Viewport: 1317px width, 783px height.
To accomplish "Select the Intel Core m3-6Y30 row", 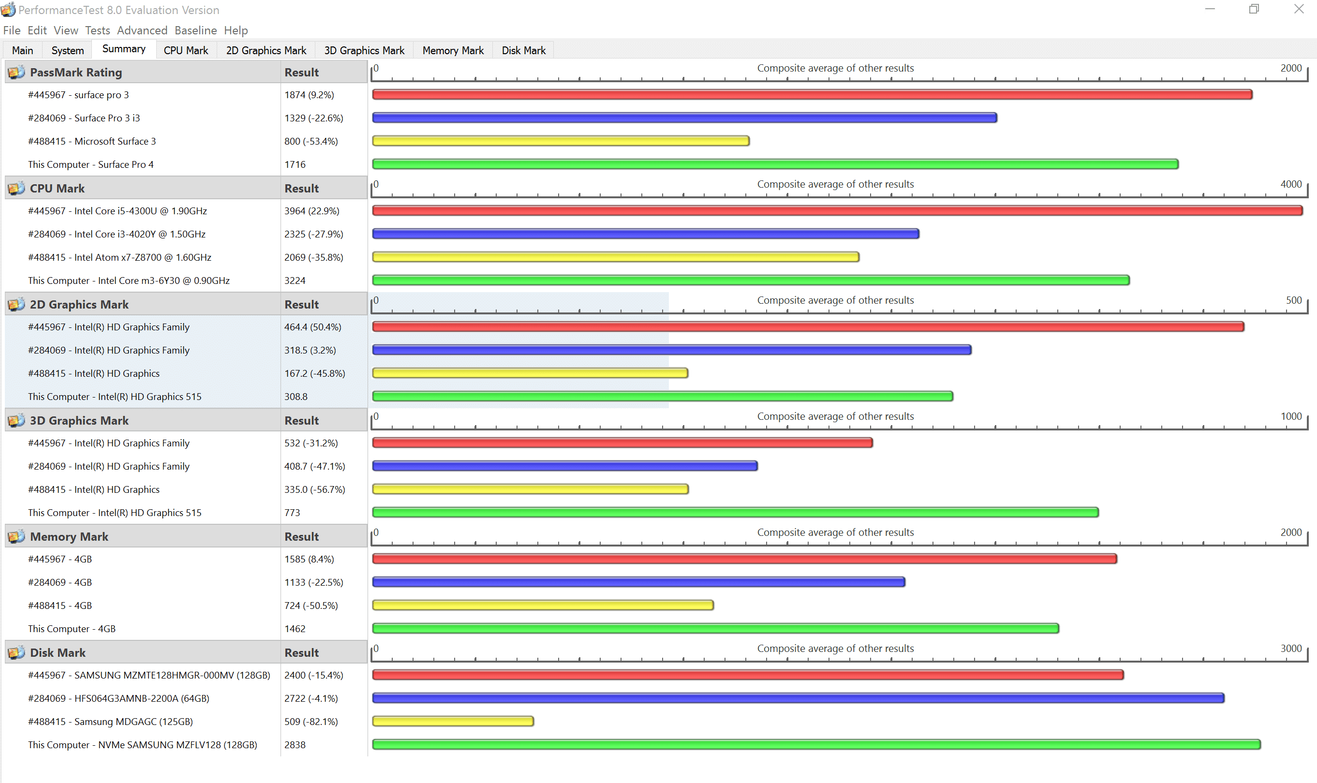I will [186, 281].
